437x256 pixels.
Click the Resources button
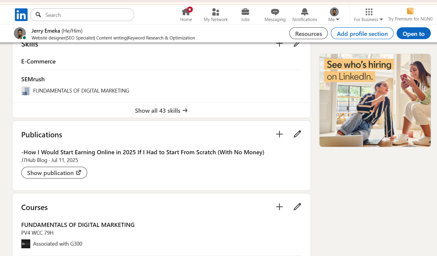tap(308, 34)
